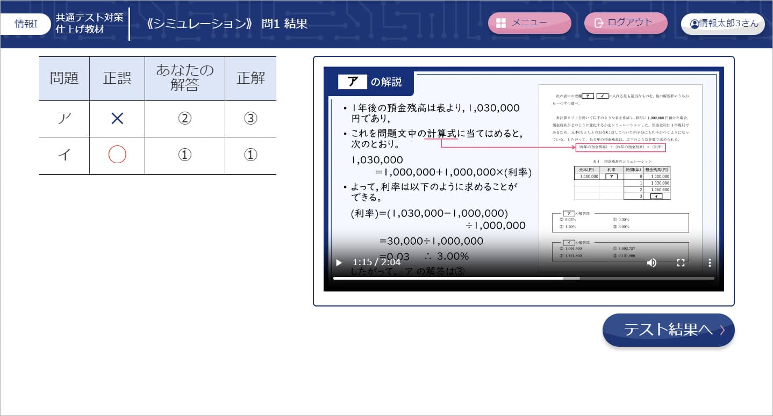Go to テスト結果へ button
Screen dimensions: 773x416
coord(668,330)
